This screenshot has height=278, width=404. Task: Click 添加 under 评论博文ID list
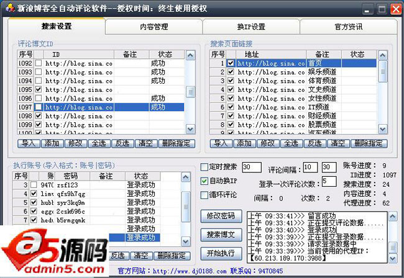coord(52,143)
